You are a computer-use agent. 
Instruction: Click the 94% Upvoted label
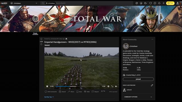point(113,92)
